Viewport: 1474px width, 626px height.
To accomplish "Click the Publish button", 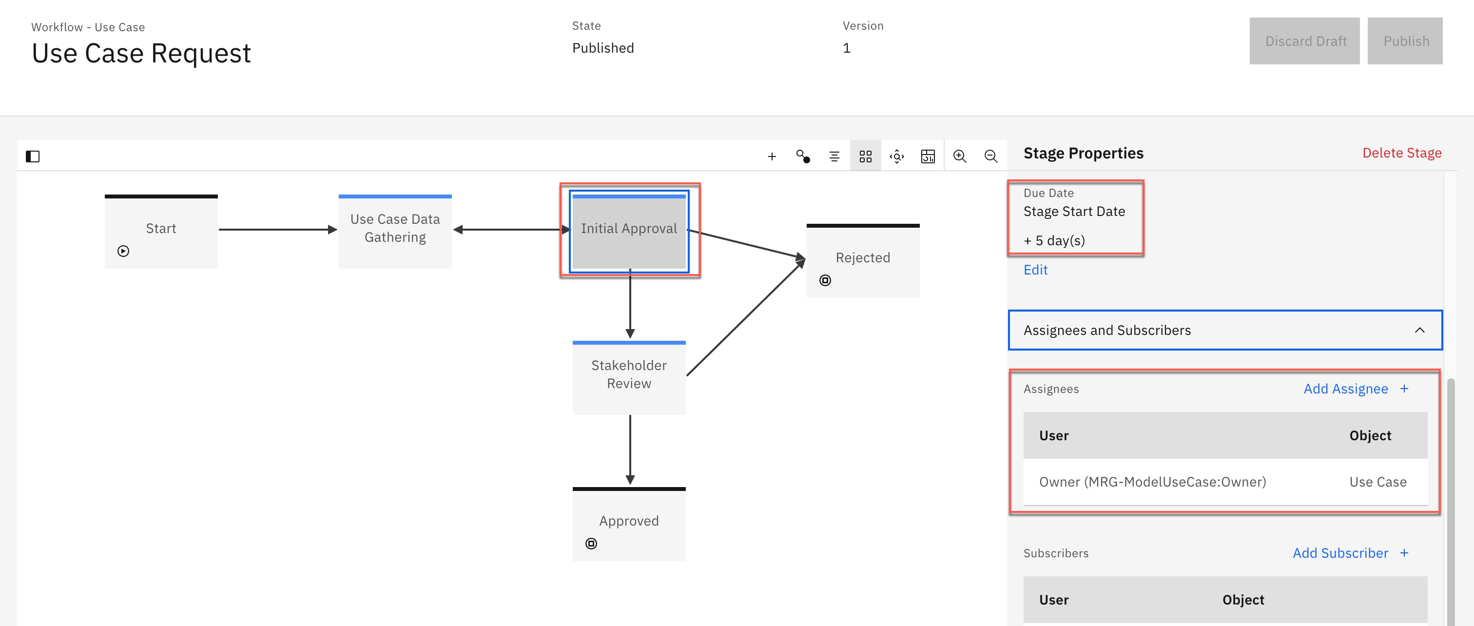I will tap(1405, 41).
